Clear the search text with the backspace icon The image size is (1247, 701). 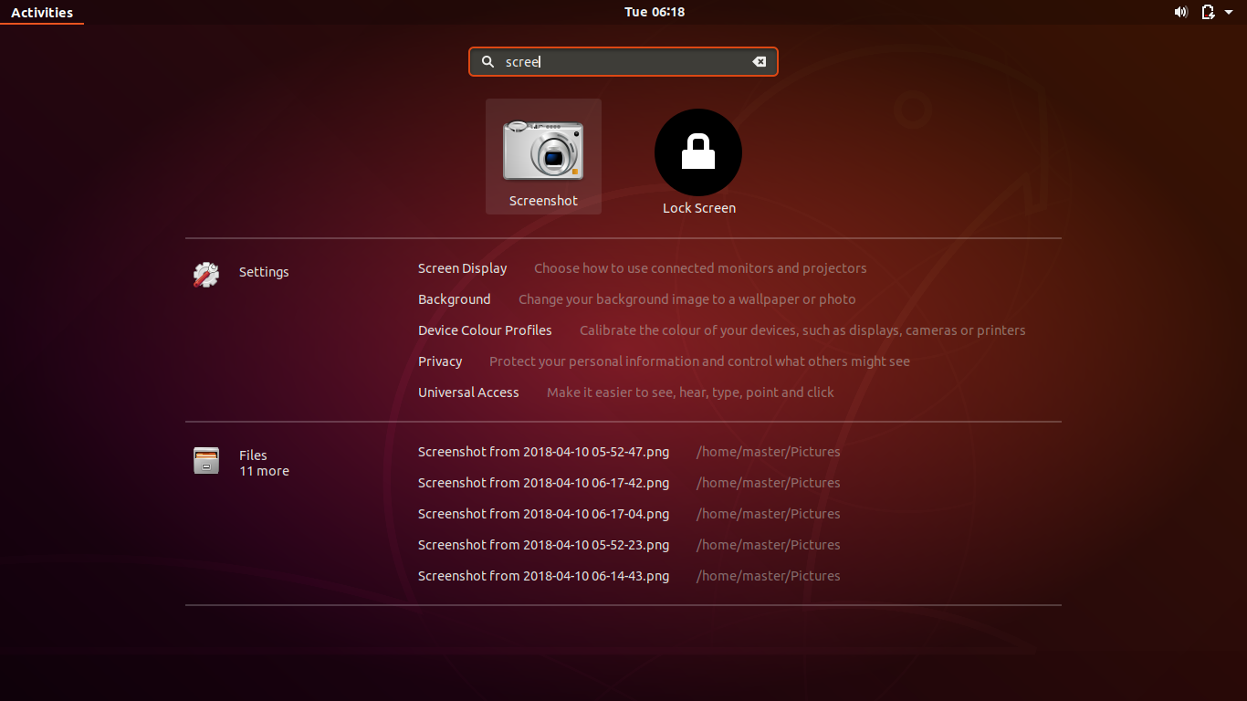pos(759,61)
